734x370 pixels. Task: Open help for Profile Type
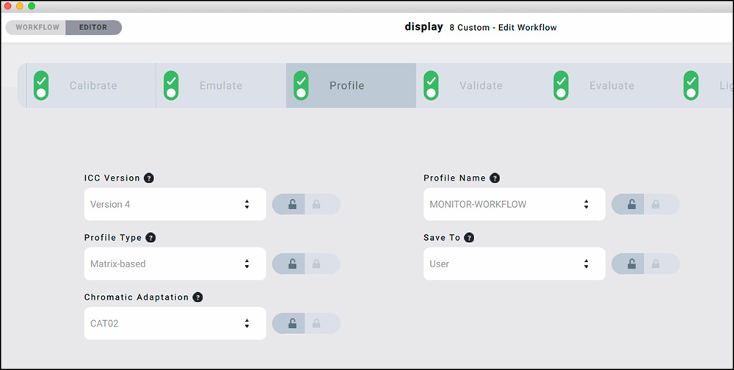[x=150, y=237]
